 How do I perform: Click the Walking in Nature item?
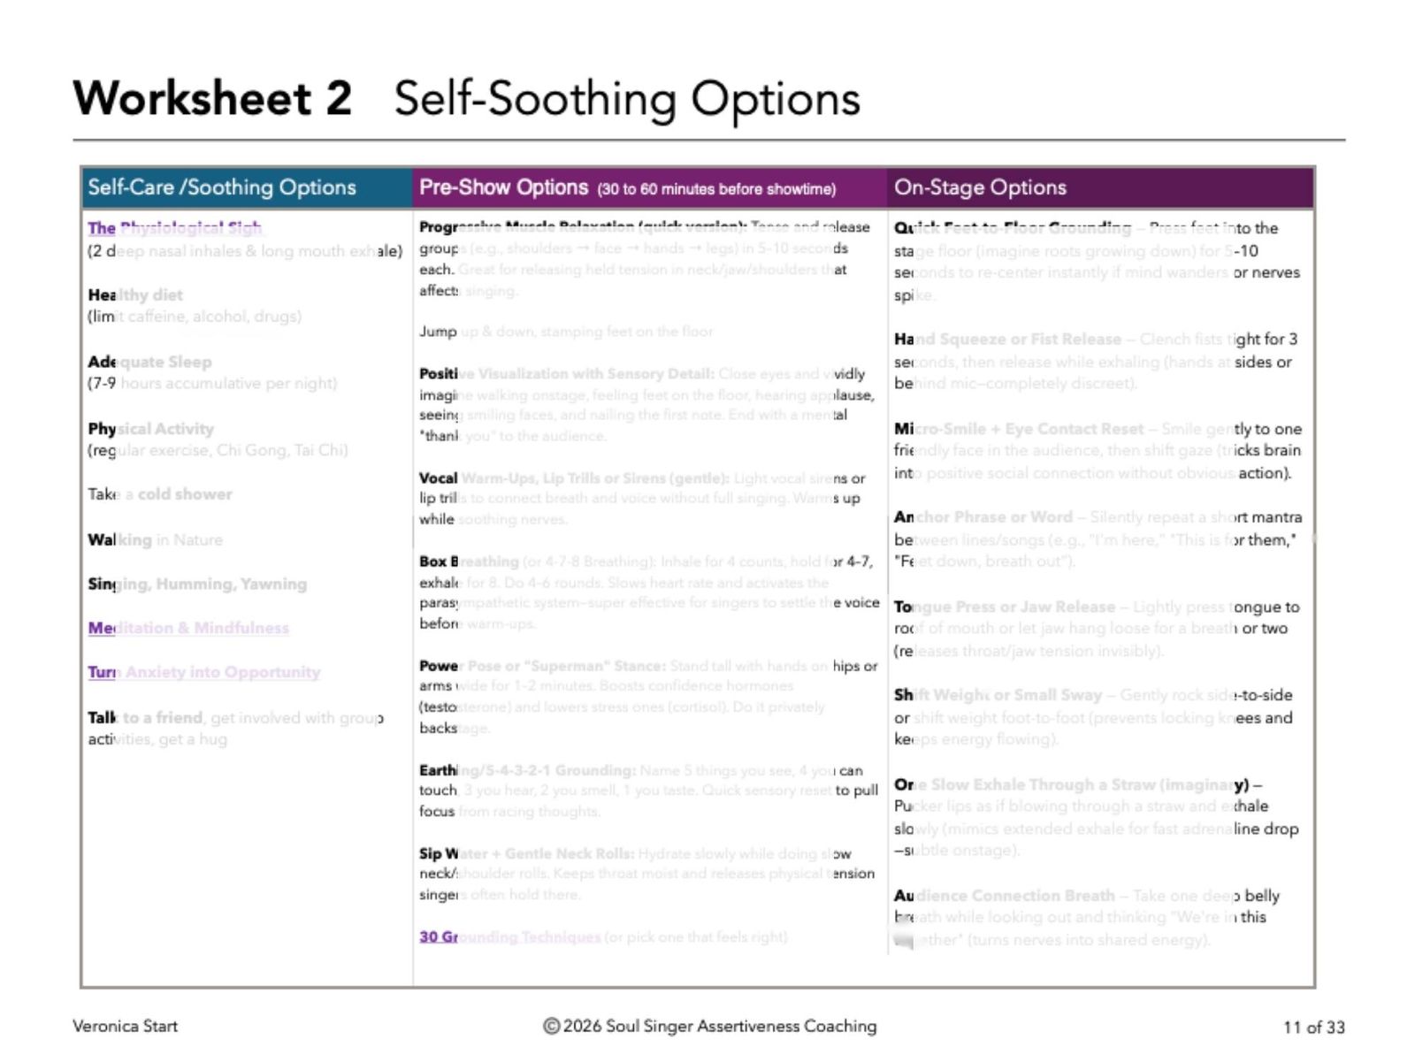(x=155, y=539)
